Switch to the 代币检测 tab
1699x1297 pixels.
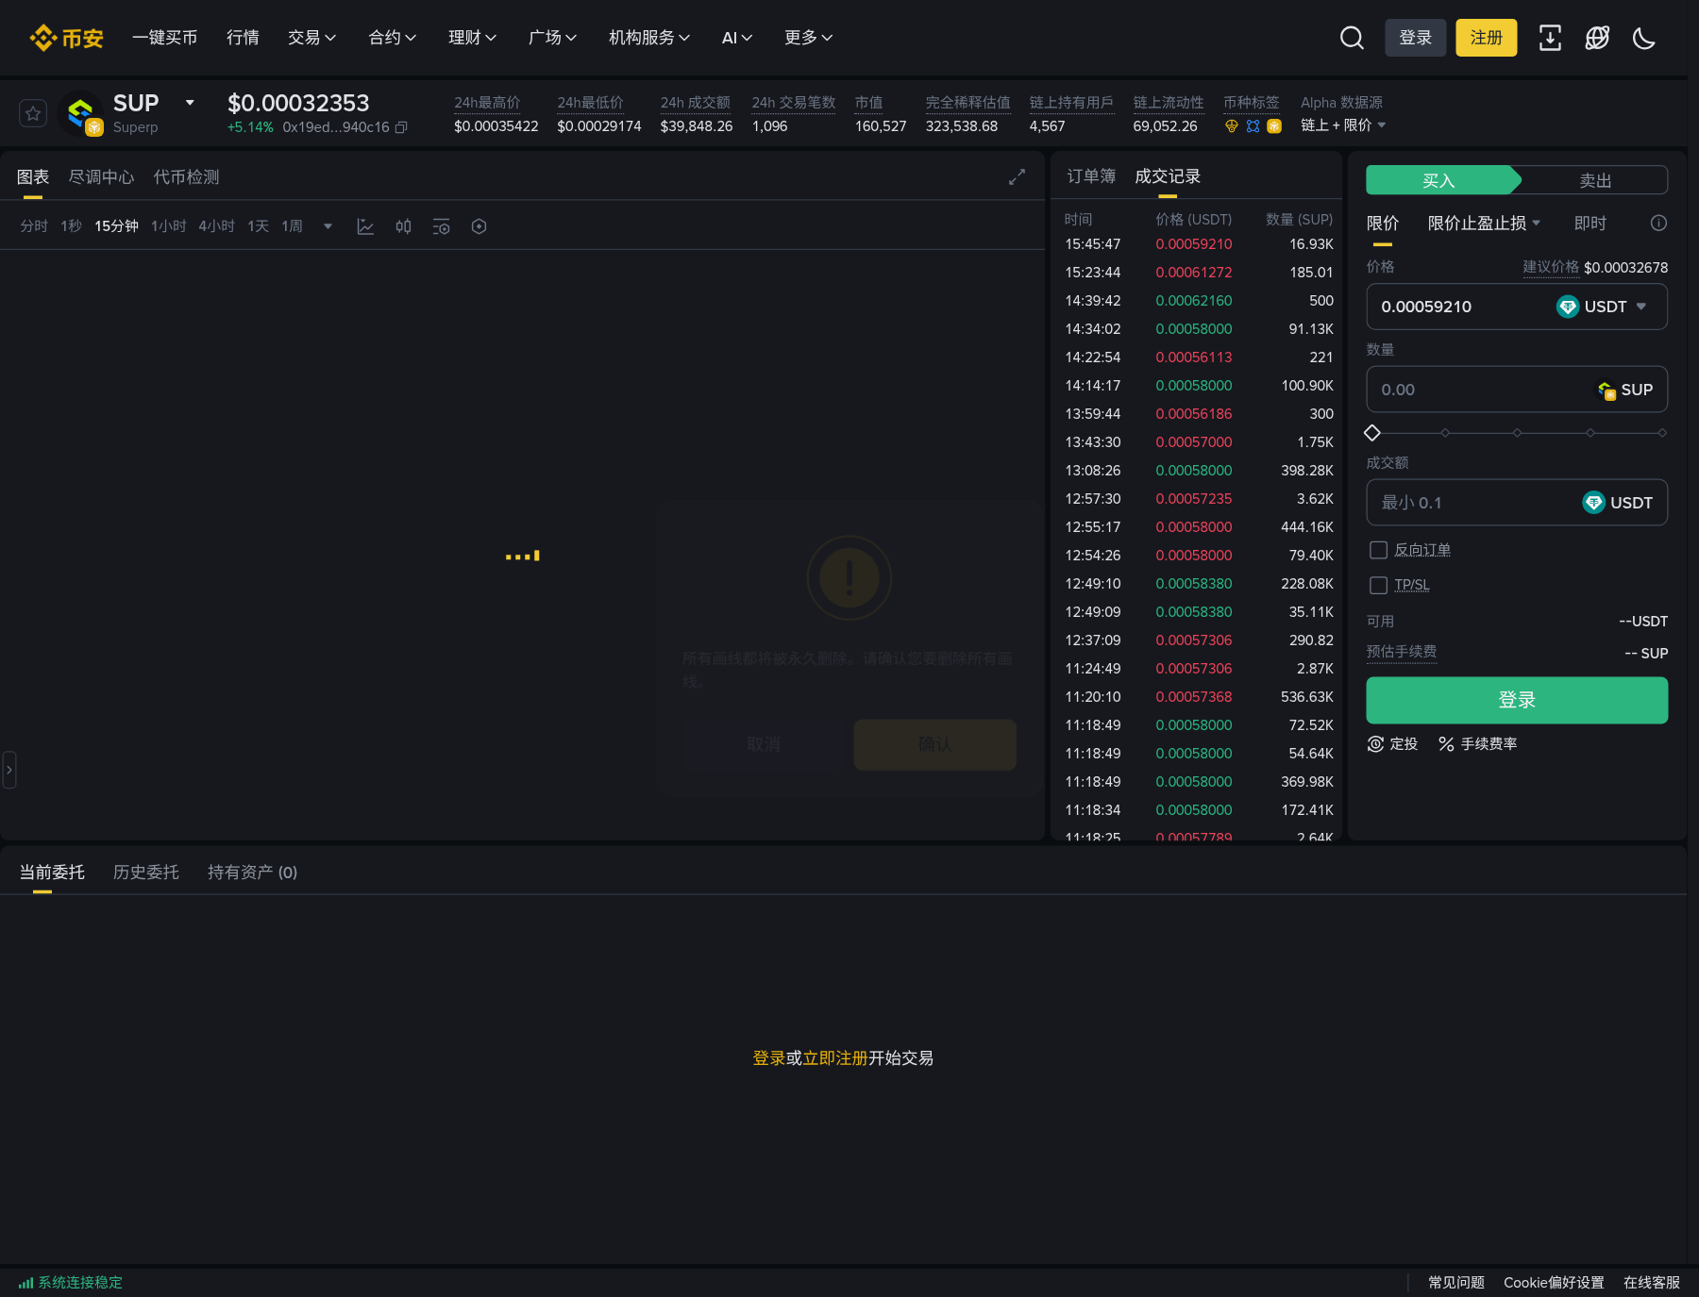pyautogui.click(x=186, y=176)
